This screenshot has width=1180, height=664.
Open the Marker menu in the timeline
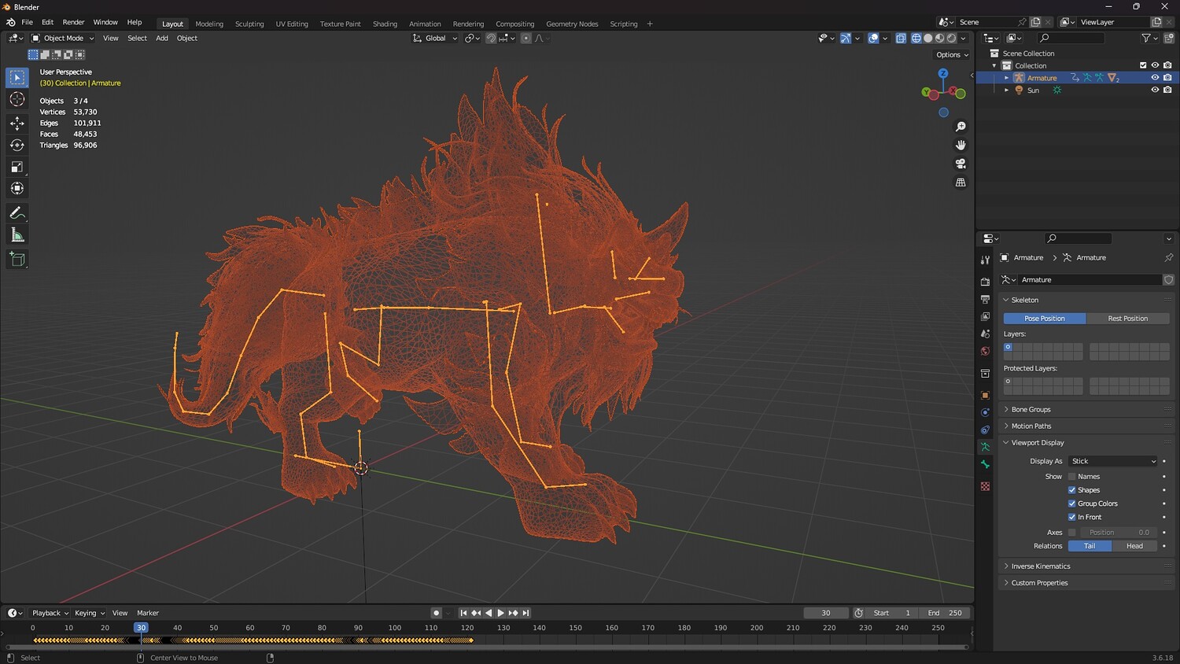click(x=148, y=613)
